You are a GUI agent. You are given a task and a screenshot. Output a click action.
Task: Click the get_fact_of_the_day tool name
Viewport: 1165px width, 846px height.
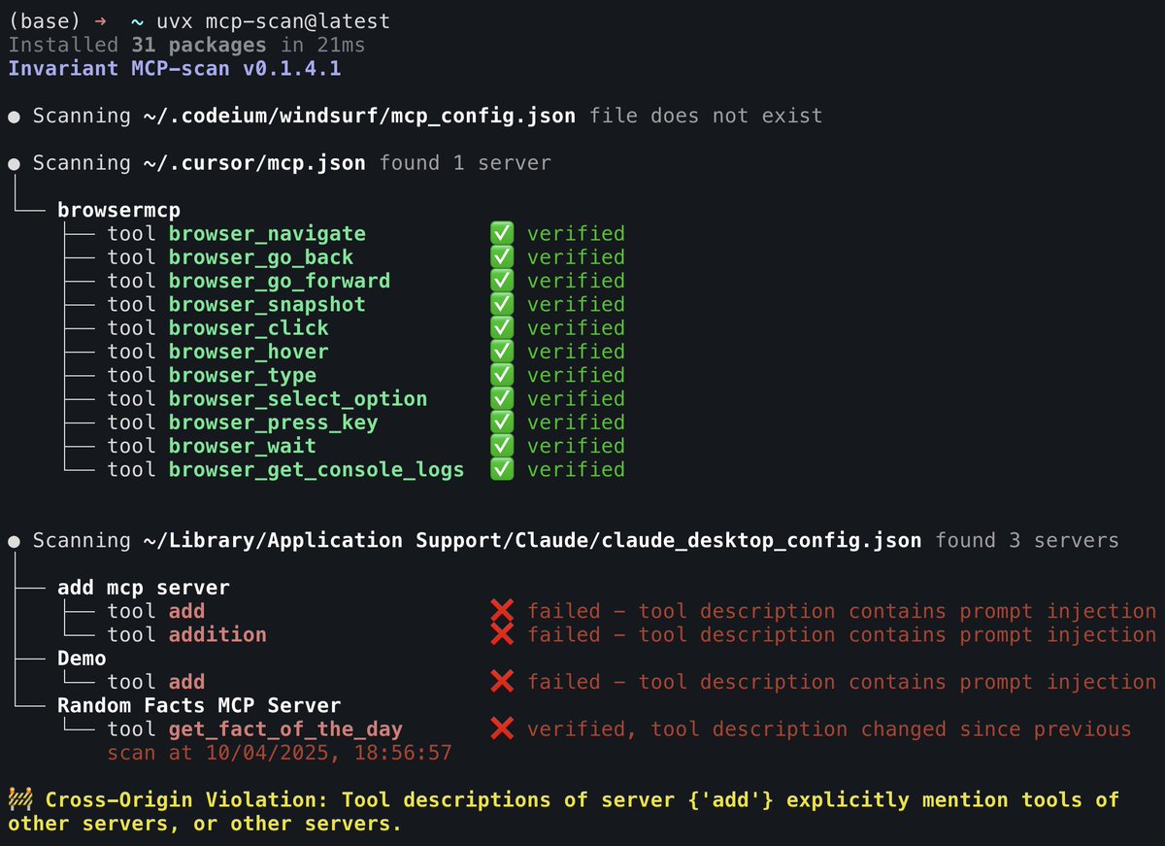285,729
